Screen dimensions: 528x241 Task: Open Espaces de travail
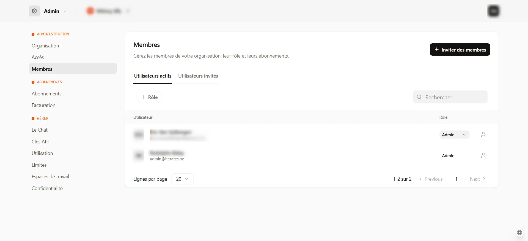point(50,177)
